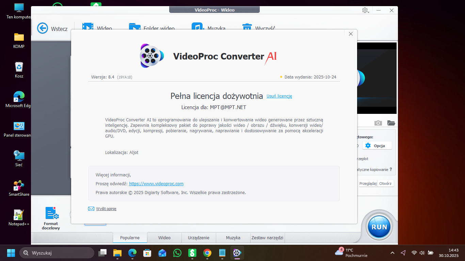This screenshot has height=261, width=465.
Task: Open the Opcja gear settings button
Action: (377, 145)
